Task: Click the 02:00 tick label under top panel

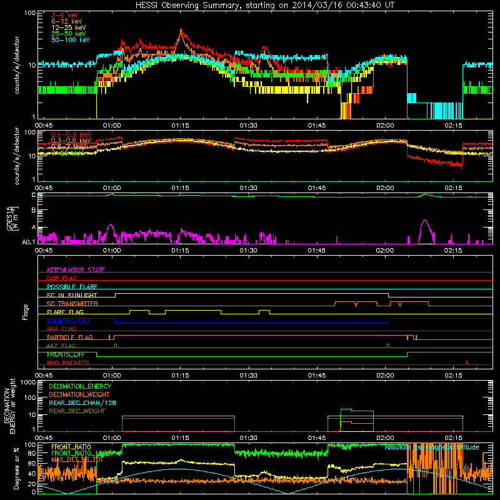Action: coord(385,126)
